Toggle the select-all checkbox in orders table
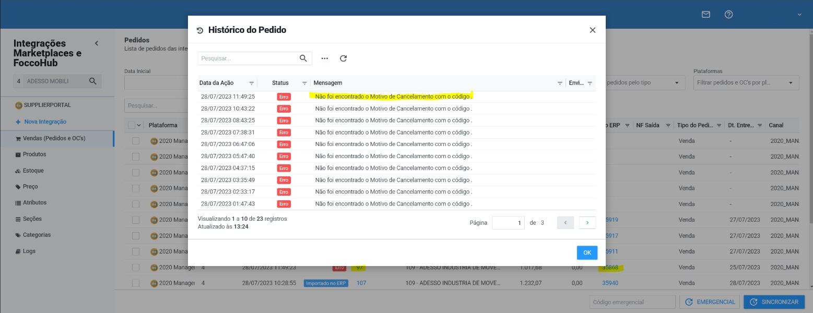 [132, 125]
